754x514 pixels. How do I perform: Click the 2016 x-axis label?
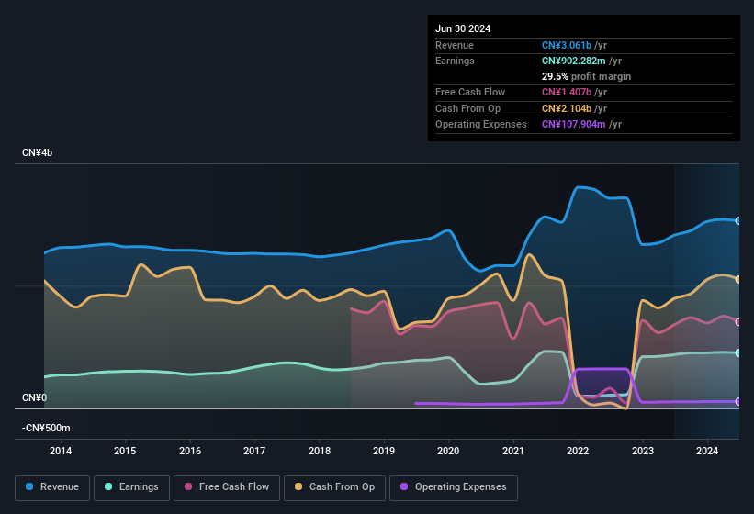click(x=190, y=451)
